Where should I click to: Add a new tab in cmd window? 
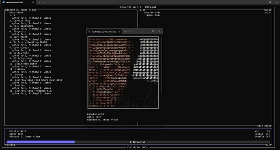(125, 32)
